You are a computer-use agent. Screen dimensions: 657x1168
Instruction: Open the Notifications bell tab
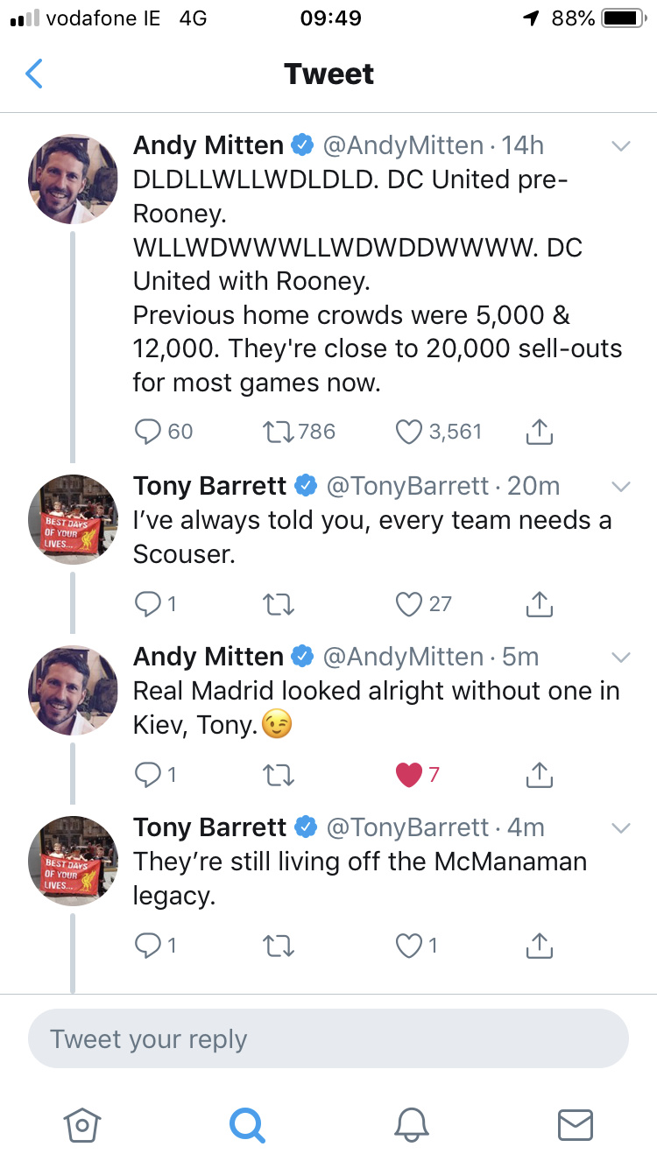(x=411, y=1124)
